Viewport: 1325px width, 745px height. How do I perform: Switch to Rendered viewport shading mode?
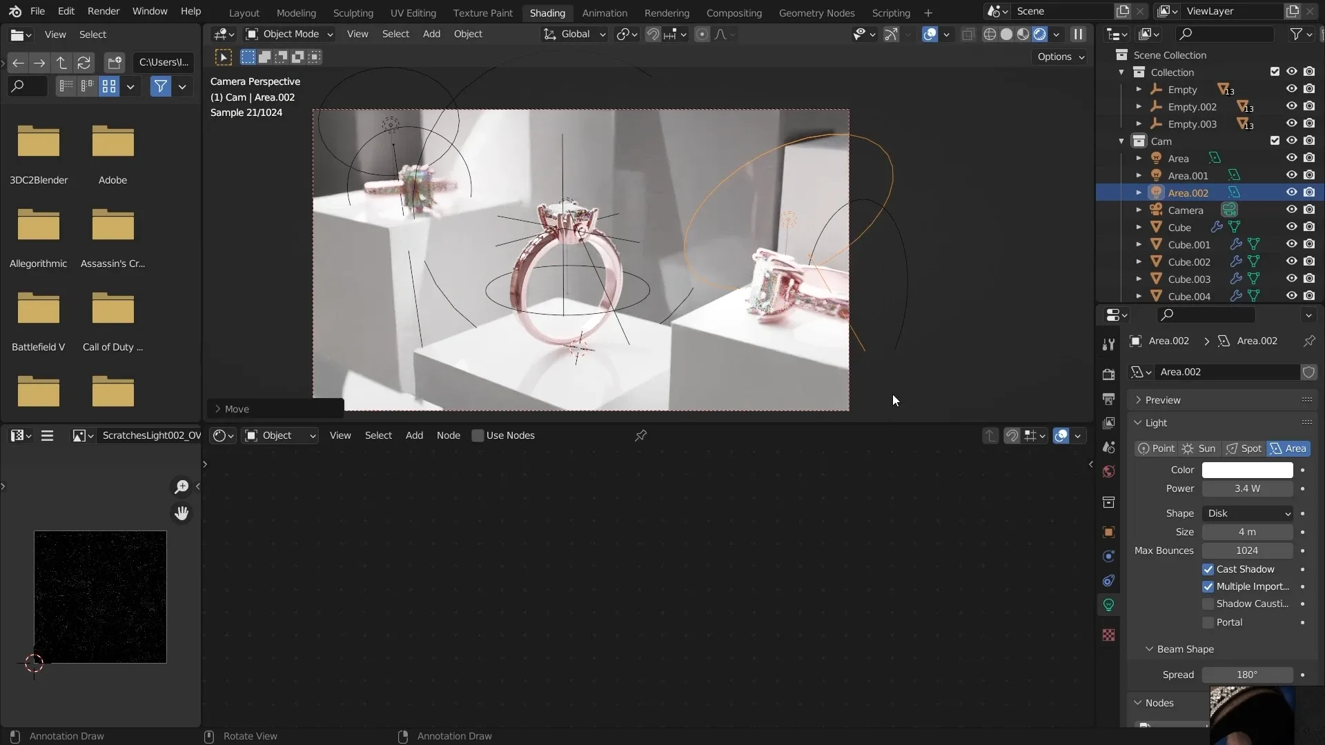tap(1040, 34)
